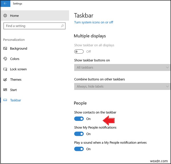Click the Themes brush icon
Image resolution: width=171 pixels, height=164 pixels.
click(x=5, y=80)
